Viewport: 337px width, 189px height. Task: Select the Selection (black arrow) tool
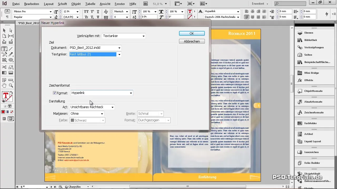click(x=4, y=30)
